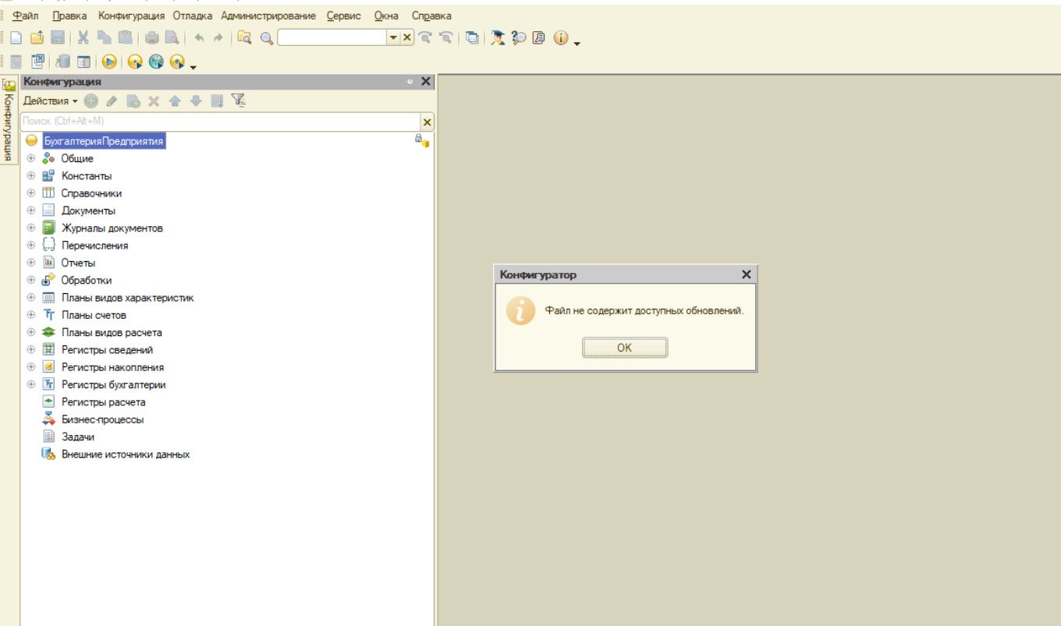Screen dimensions: 1061x626
Task: Click the Paste clipboard icon
Action: 125,37
